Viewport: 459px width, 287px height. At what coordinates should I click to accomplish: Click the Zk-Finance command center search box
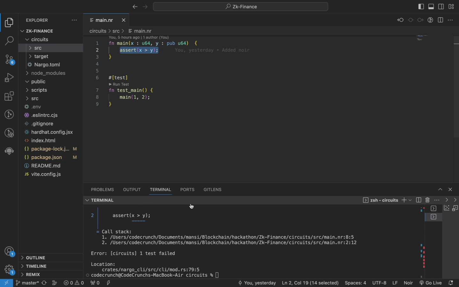pyautogui.click(x=240, y=7)
